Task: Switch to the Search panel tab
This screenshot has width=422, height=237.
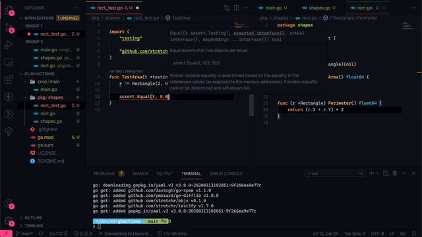Action: tap(140, 174)
